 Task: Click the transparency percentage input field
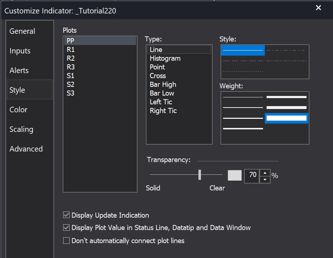(252, 175)
